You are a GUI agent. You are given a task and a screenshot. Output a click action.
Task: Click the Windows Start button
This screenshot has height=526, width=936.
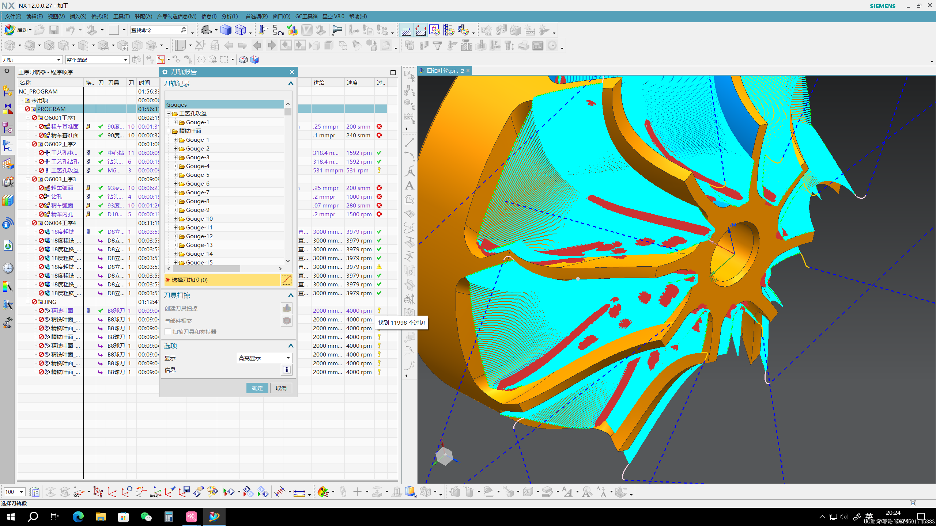point(11,517)
